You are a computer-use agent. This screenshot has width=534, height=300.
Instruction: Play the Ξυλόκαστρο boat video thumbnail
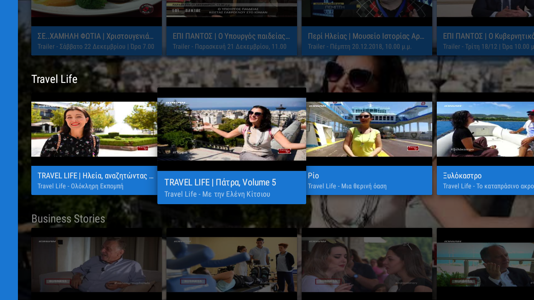485,129
